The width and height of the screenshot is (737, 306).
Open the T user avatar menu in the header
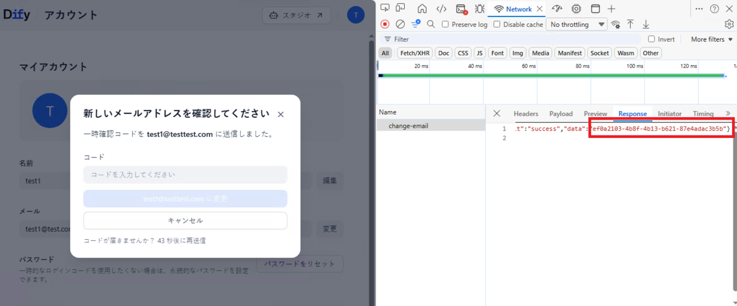tap(356, 15)
